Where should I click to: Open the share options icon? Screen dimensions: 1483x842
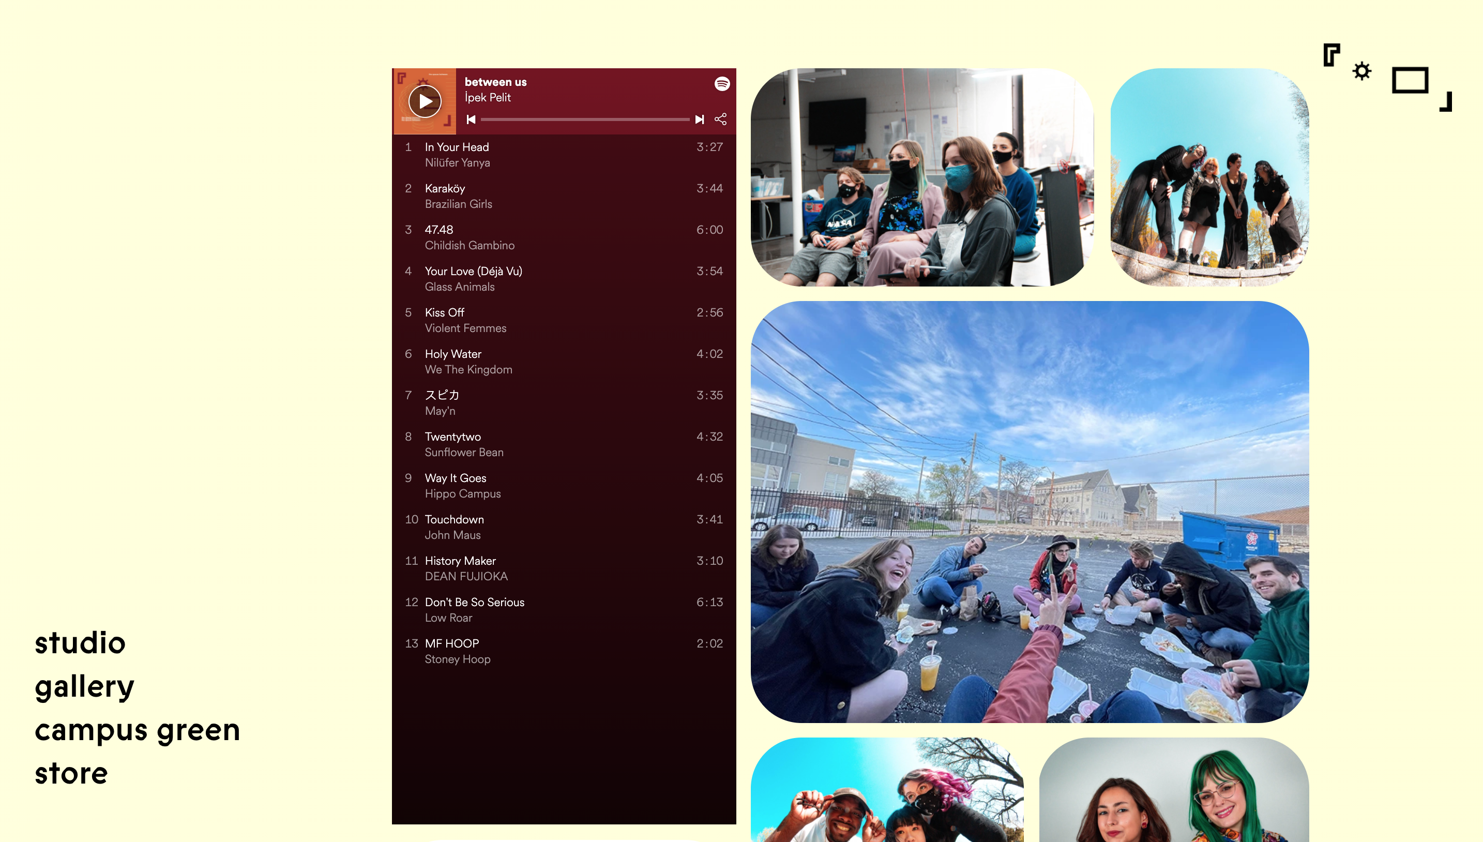[x=720, y=119]
